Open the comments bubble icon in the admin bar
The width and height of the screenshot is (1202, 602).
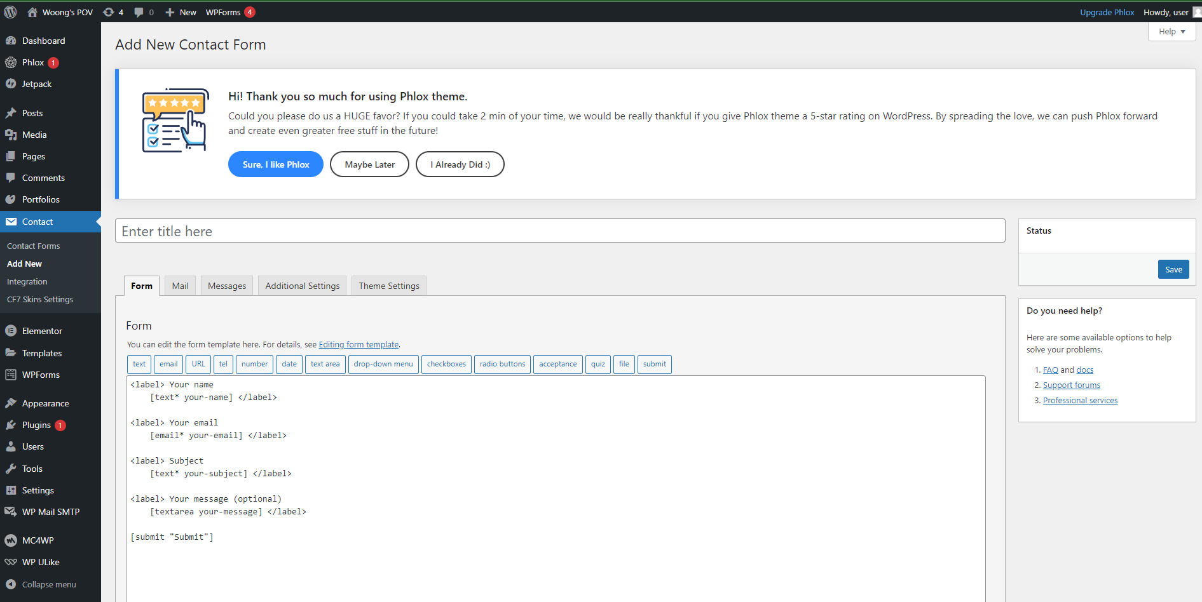click(x=139, y=12)
